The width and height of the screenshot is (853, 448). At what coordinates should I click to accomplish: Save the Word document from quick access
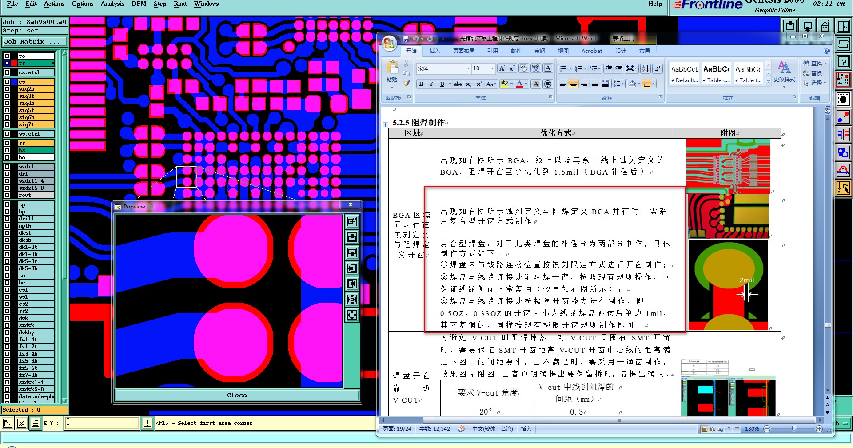[x=406, y=39]
